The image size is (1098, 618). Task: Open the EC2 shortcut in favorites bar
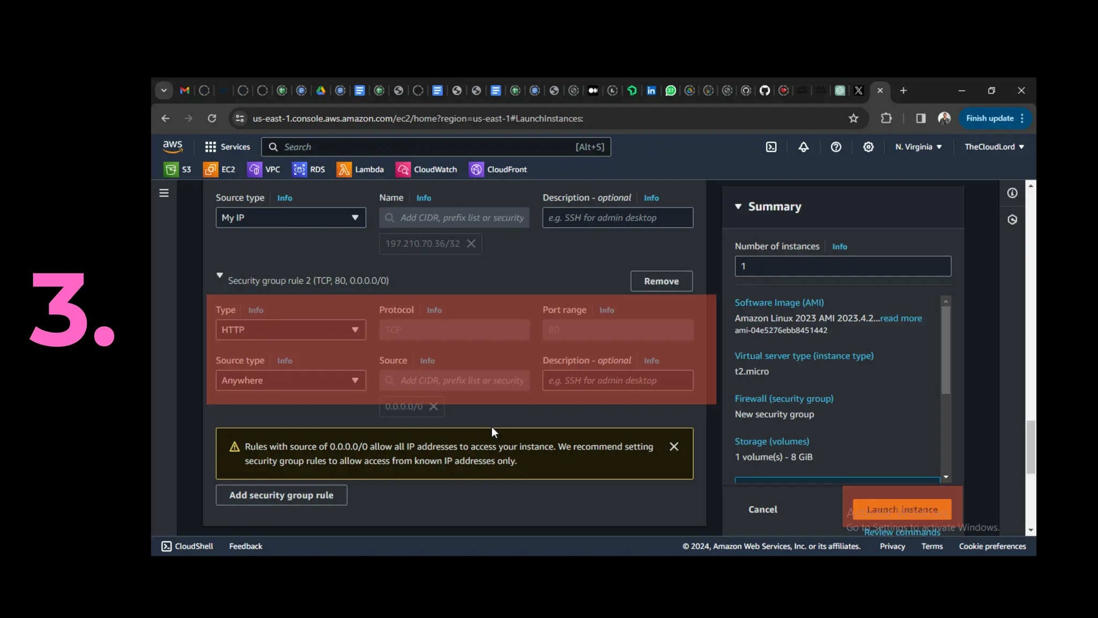coord(219,170)
